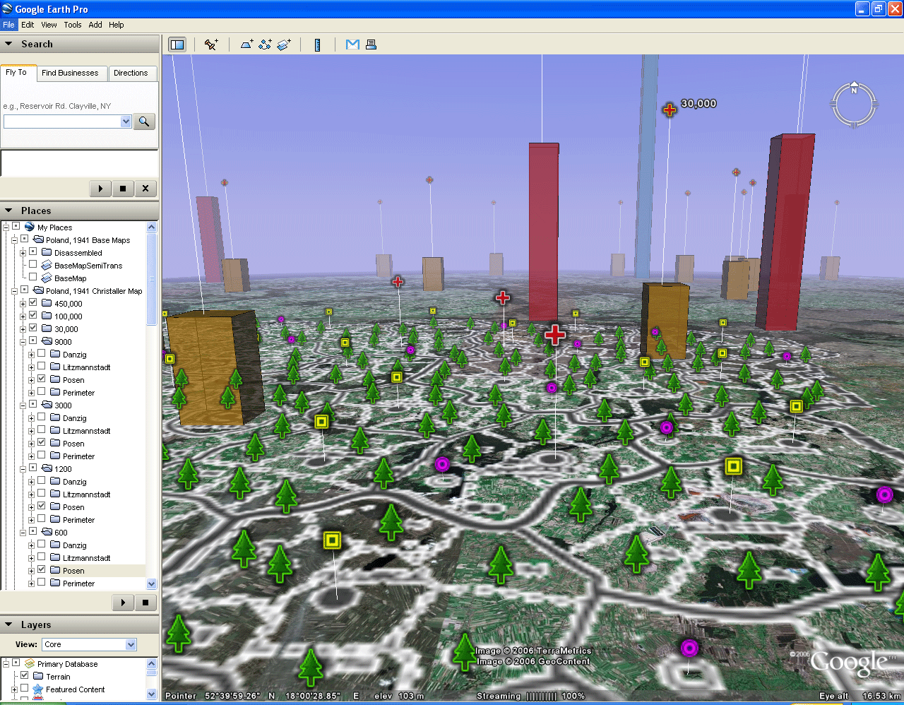
Task: Open the Edit menu
Action: click(28, 25)
